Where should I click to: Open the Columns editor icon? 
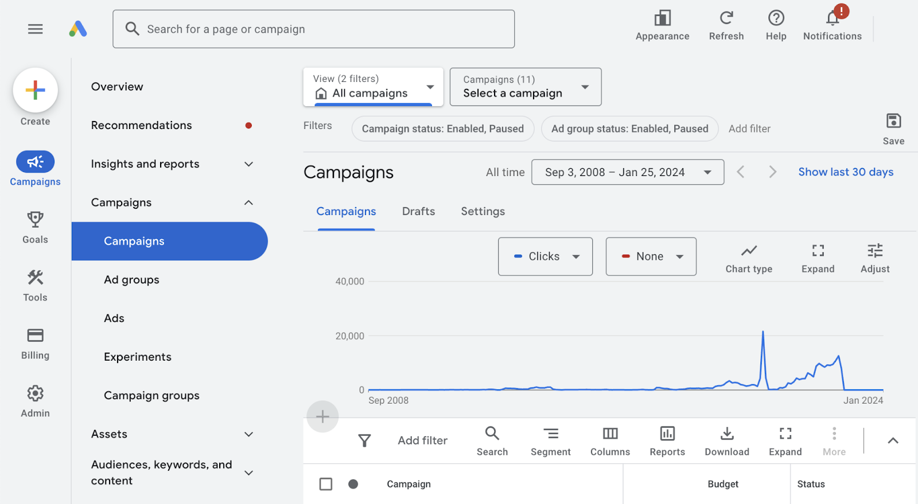610,434
